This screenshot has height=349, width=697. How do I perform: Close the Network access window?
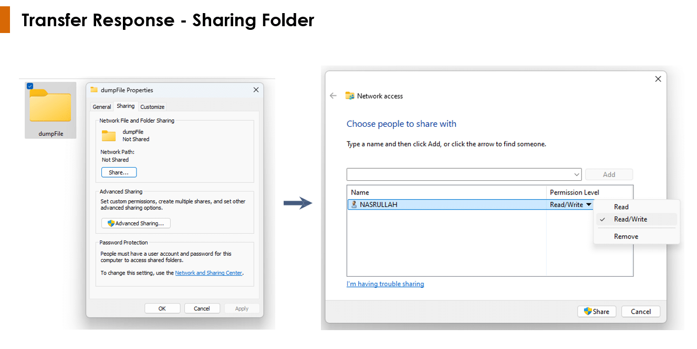pyautogui.click(x=658, y=79)
